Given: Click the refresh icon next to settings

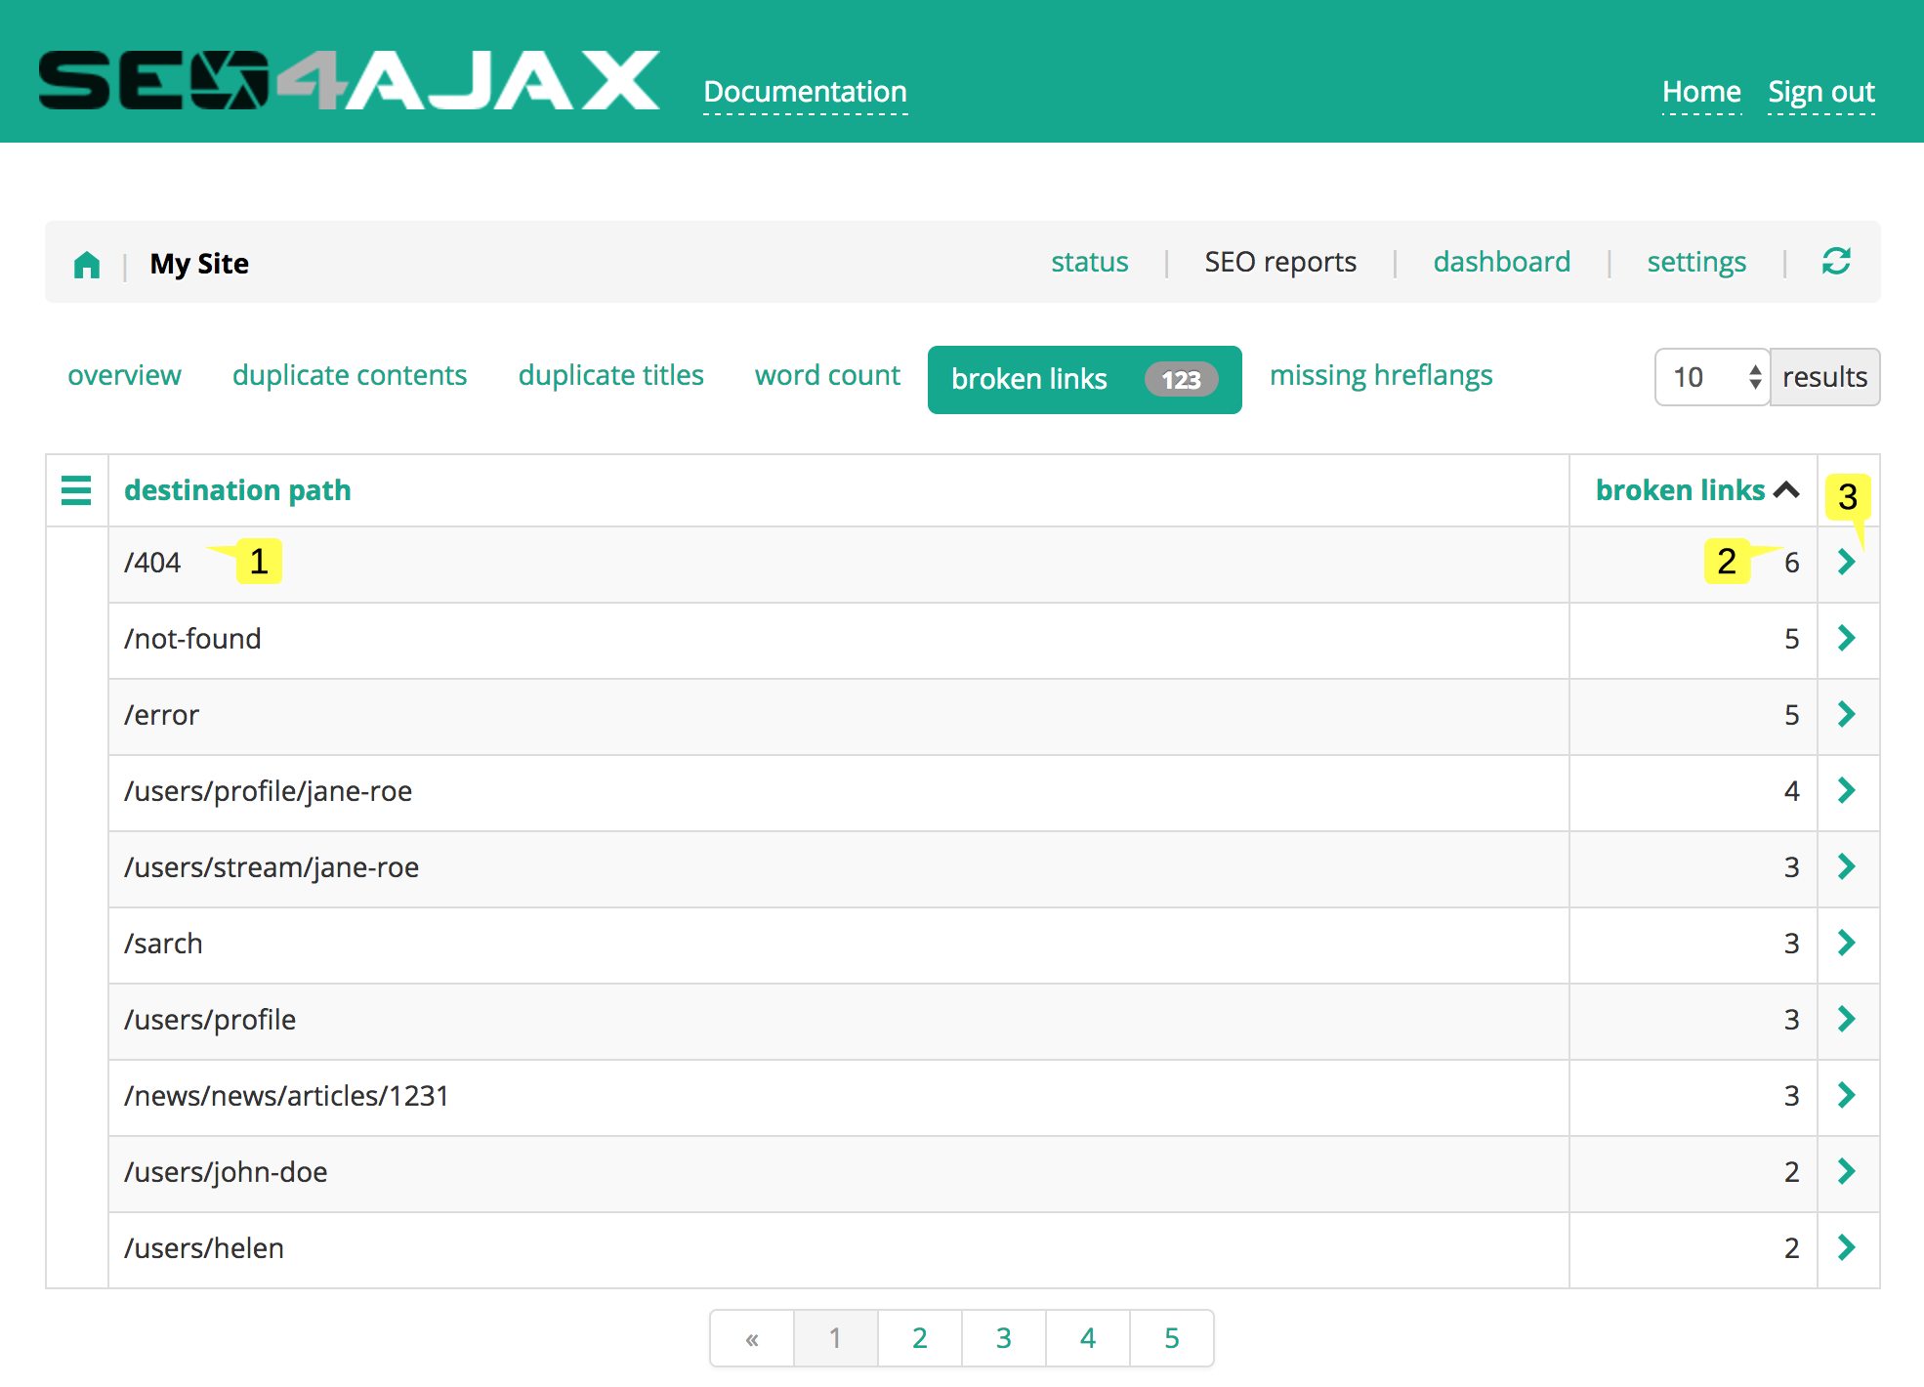Looking at the screenshot, I should 1835,262.
